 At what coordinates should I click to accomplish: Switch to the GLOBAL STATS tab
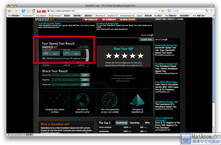(x=128, y=20)
